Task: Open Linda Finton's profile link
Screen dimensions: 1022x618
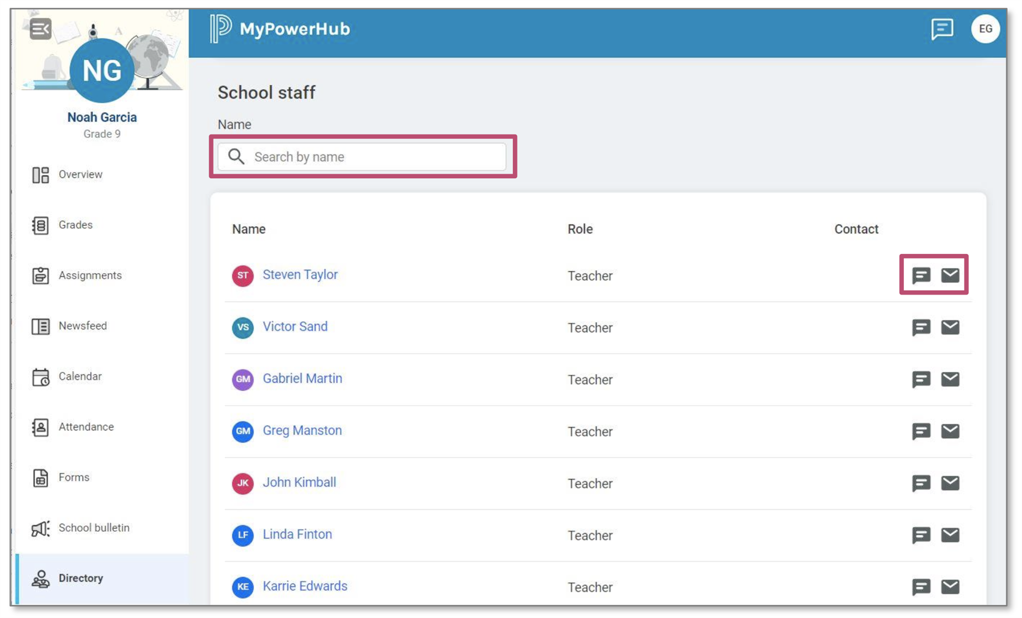Action: (297, 535)
